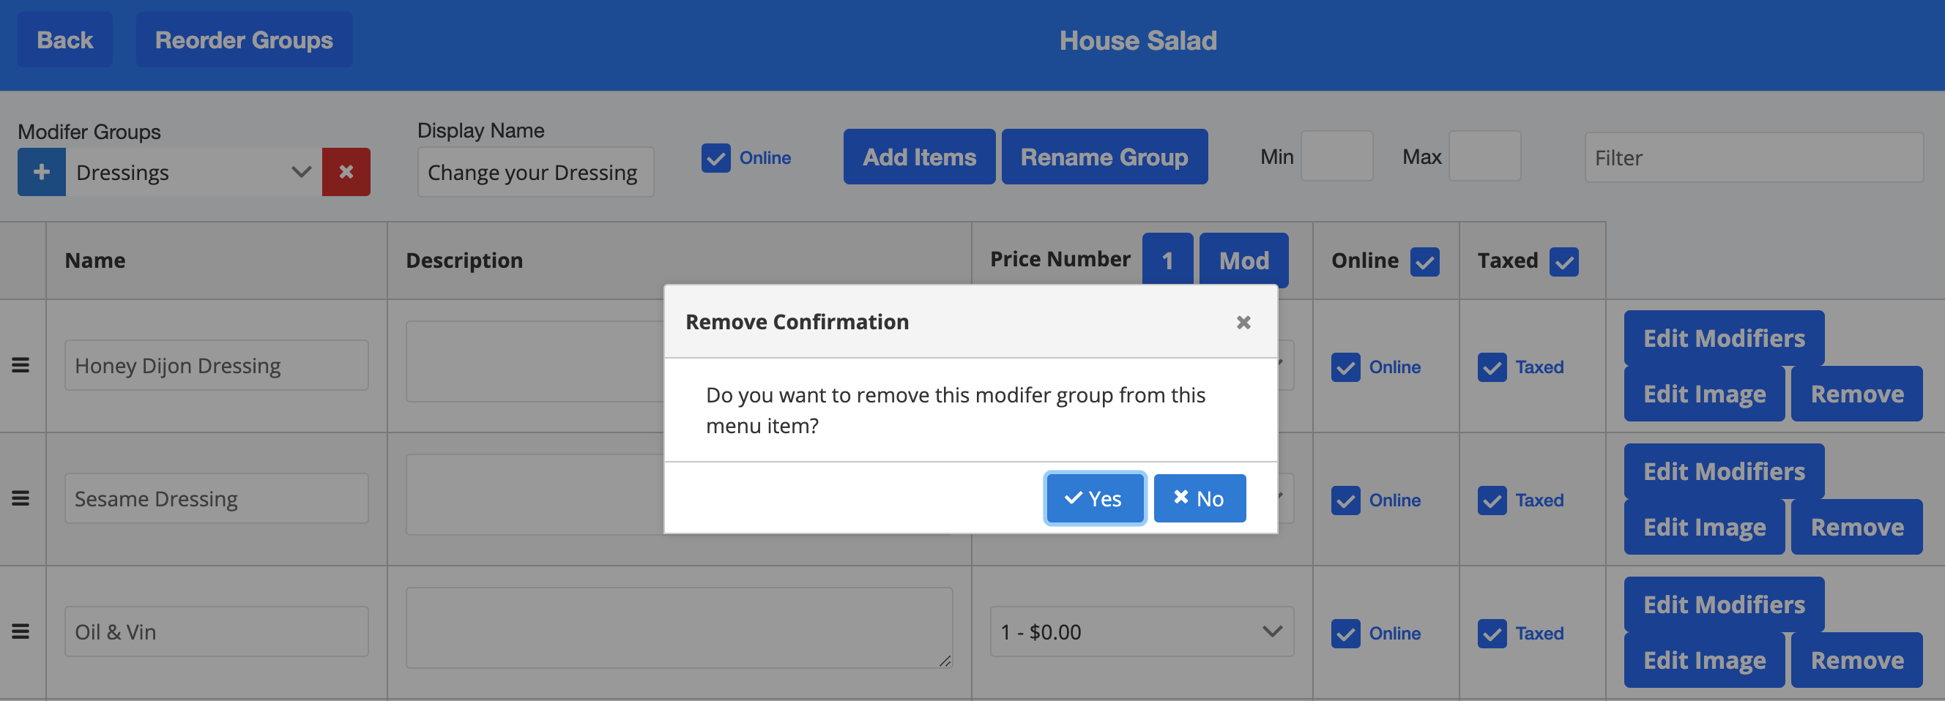
Task: Toggle Online checkbox for Sesame Dressing row
Action: coord(1345,501)
